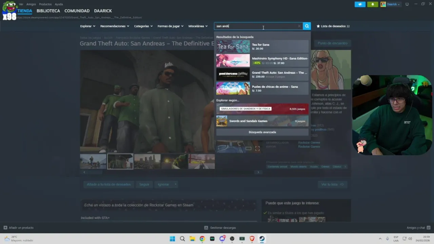Open Brave browser from the taskbar
This screenshot has height=244, width=434.
click(252, 239)
